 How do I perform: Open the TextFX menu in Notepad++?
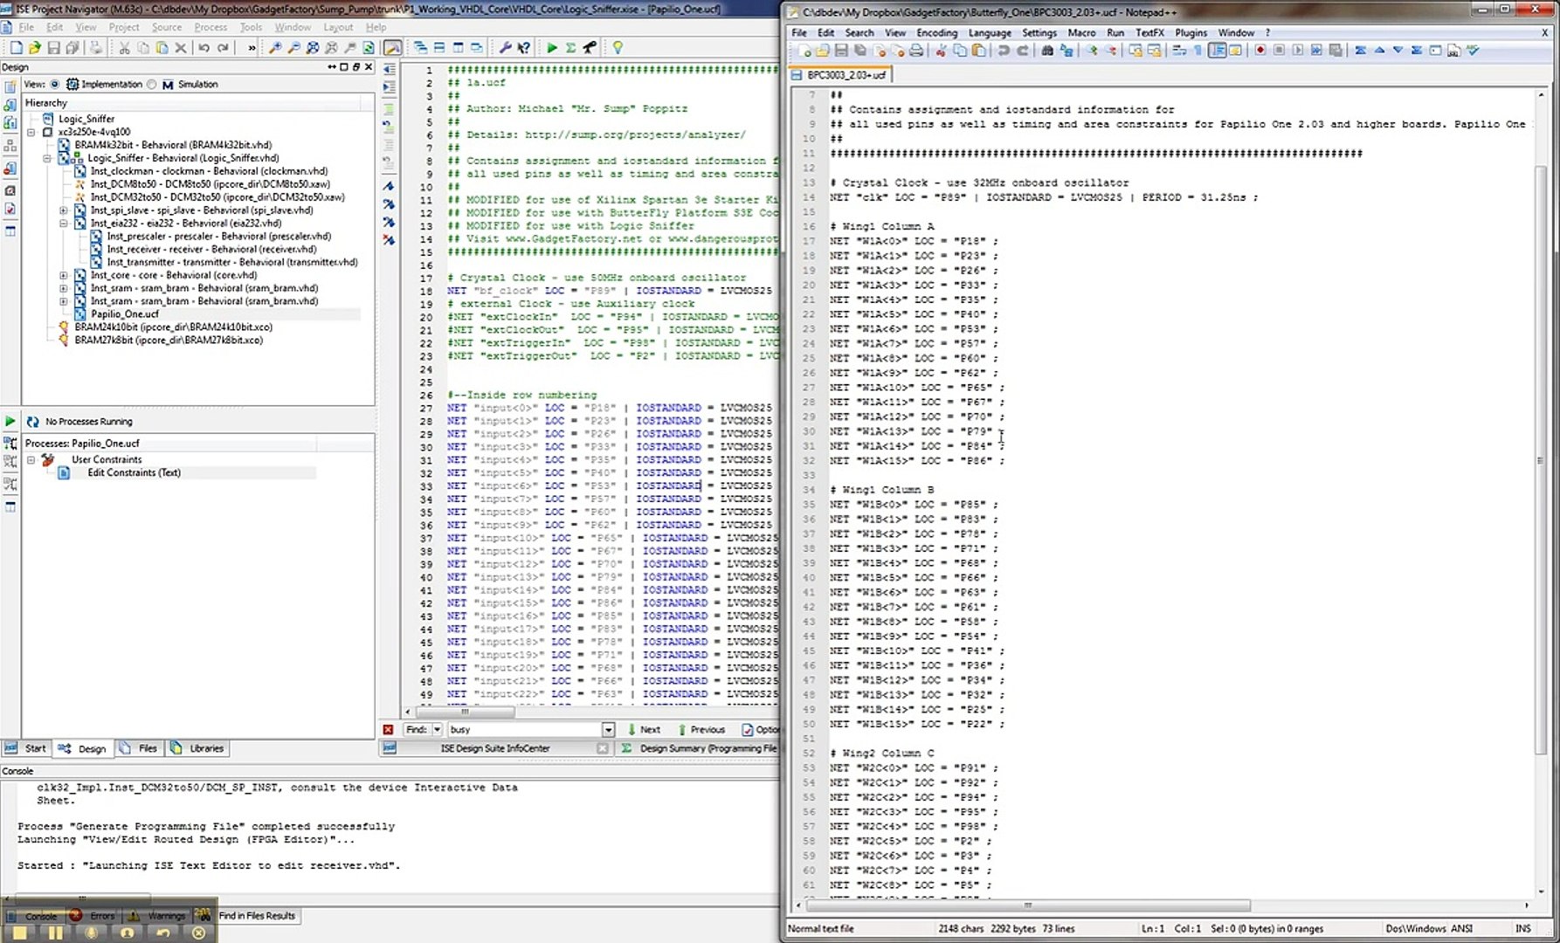click(1149, 32)
